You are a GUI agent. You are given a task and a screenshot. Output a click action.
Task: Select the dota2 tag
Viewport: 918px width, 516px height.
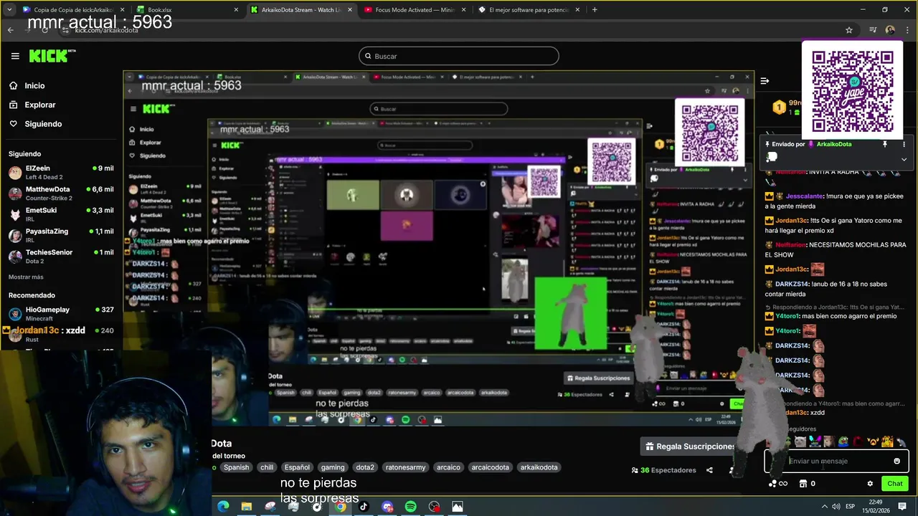point(365,467)
